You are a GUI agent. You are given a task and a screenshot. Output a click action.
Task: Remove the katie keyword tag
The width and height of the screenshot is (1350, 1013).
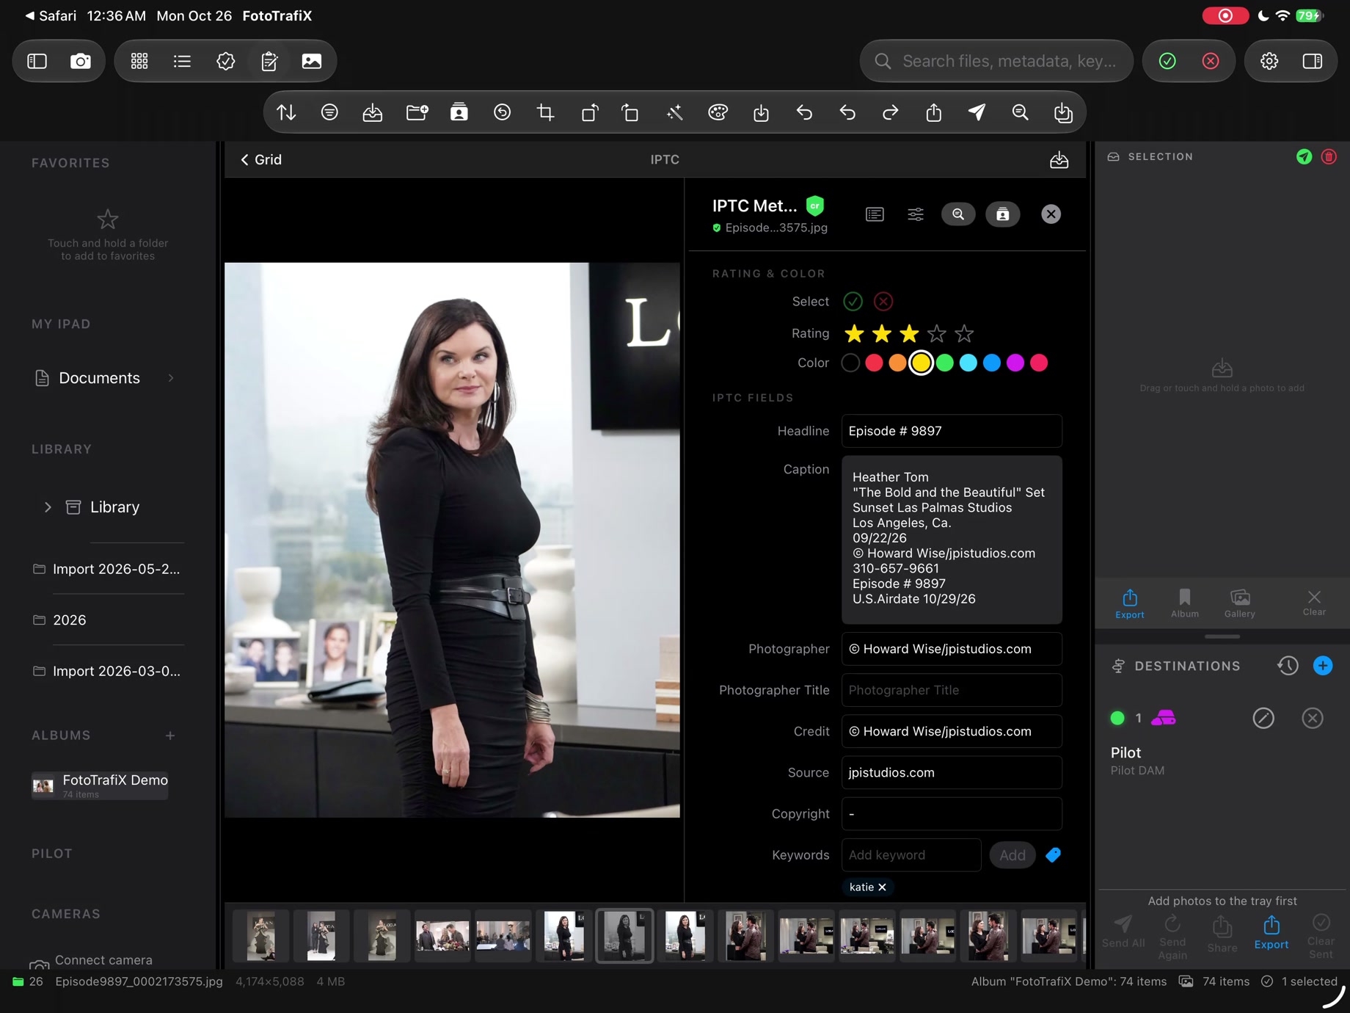click(883, 887)
